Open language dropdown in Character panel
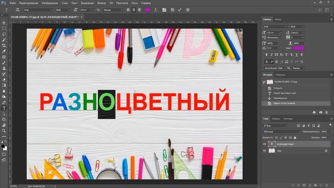The height and width of the screenshot is (188, 334). [x=275, y=68]
